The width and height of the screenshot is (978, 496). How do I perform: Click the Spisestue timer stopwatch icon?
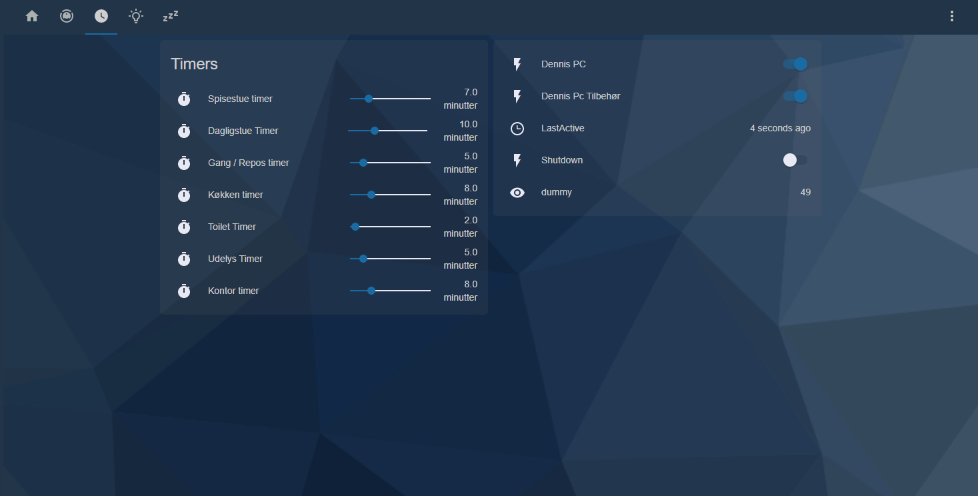pyautogui.click(x=184, y=99)
